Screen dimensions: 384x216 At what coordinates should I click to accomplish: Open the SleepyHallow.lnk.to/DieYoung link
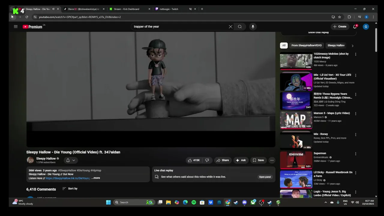point(67,178)
